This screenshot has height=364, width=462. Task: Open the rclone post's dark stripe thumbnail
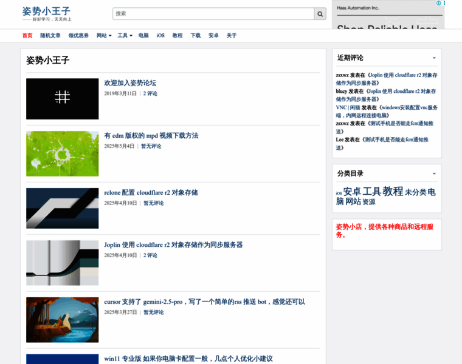pos(63,208)
